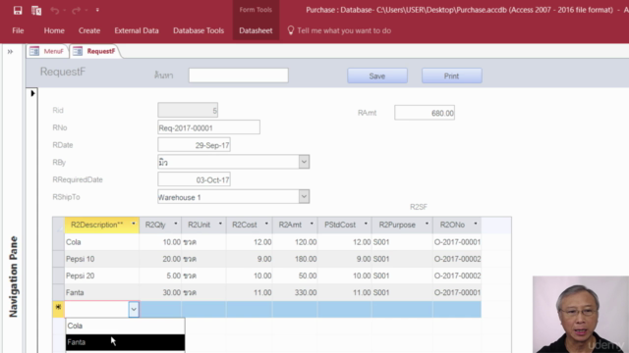The image size is (629, 353).
Task: Open R2Description column filter arrow
Action: pos(134,225)
